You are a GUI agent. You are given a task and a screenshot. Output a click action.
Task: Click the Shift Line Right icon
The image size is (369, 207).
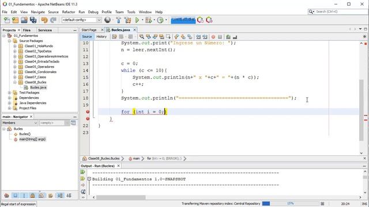point(205,37)
